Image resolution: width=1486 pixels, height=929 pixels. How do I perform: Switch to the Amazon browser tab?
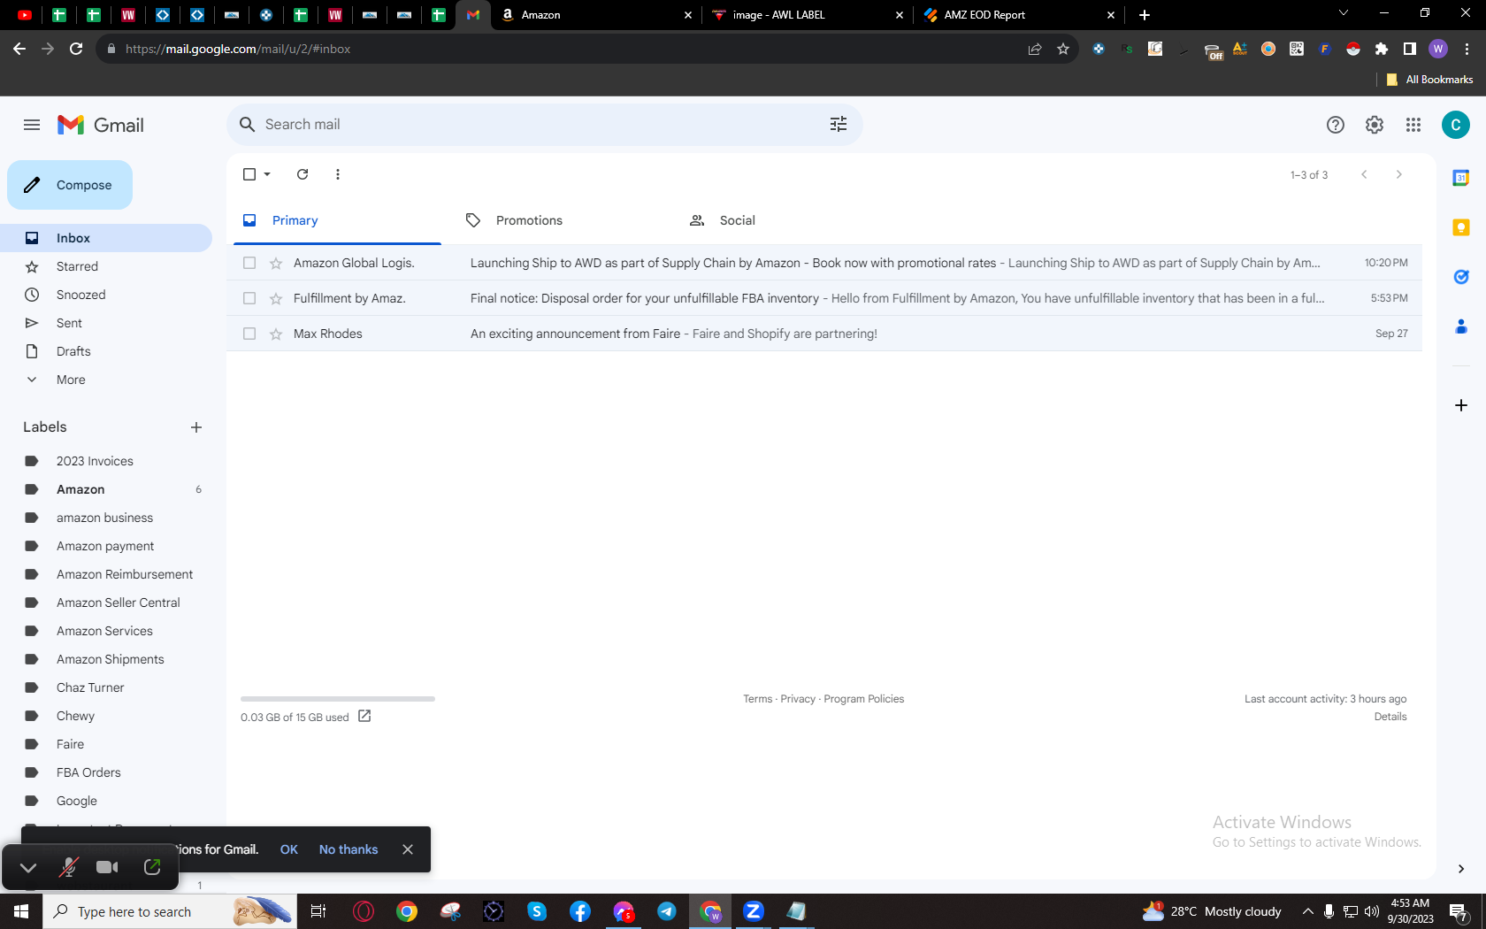[x=596, y=15]
